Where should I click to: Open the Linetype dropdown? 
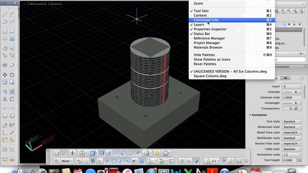point(292,92)
